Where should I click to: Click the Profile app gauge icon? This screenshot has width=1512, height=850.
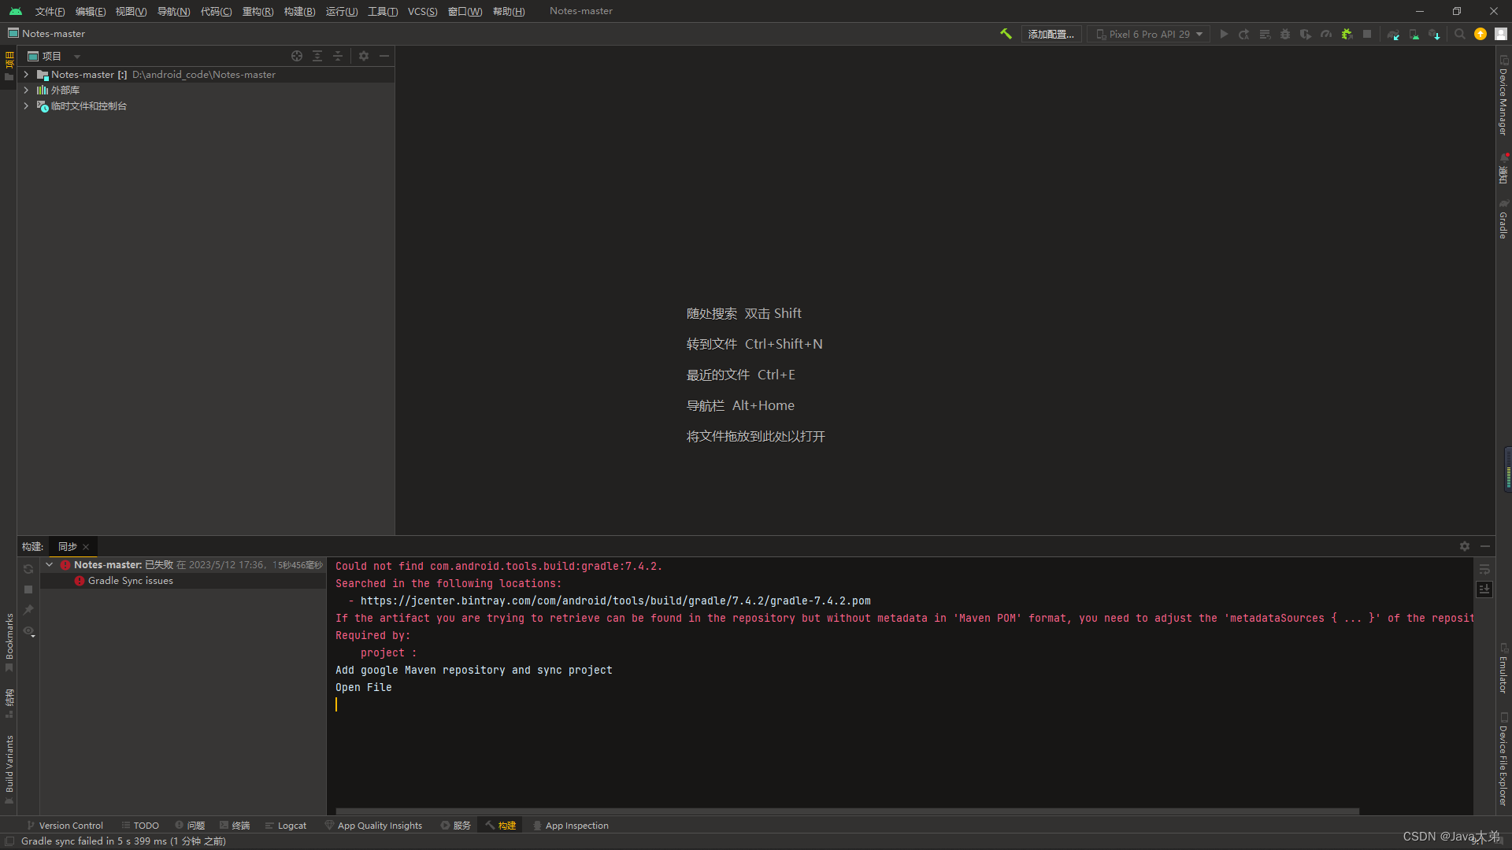click(x=1326, y=34)
